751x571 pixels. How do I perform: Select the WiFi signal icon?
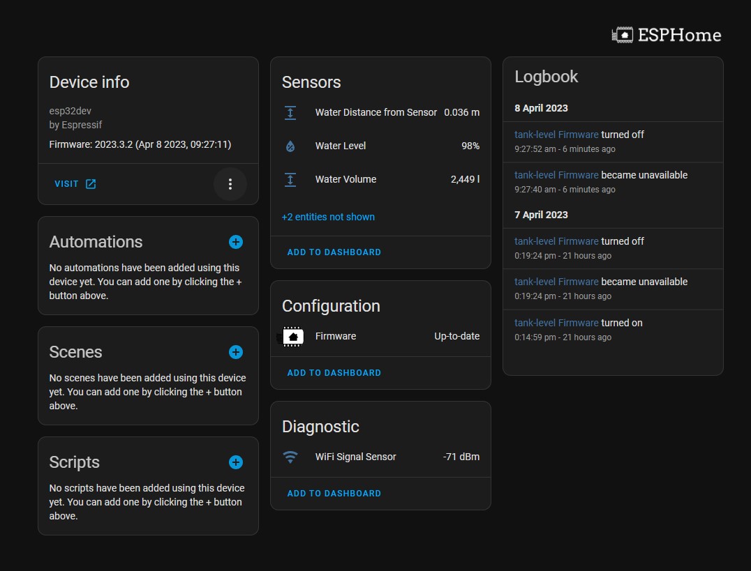(290, 457)
